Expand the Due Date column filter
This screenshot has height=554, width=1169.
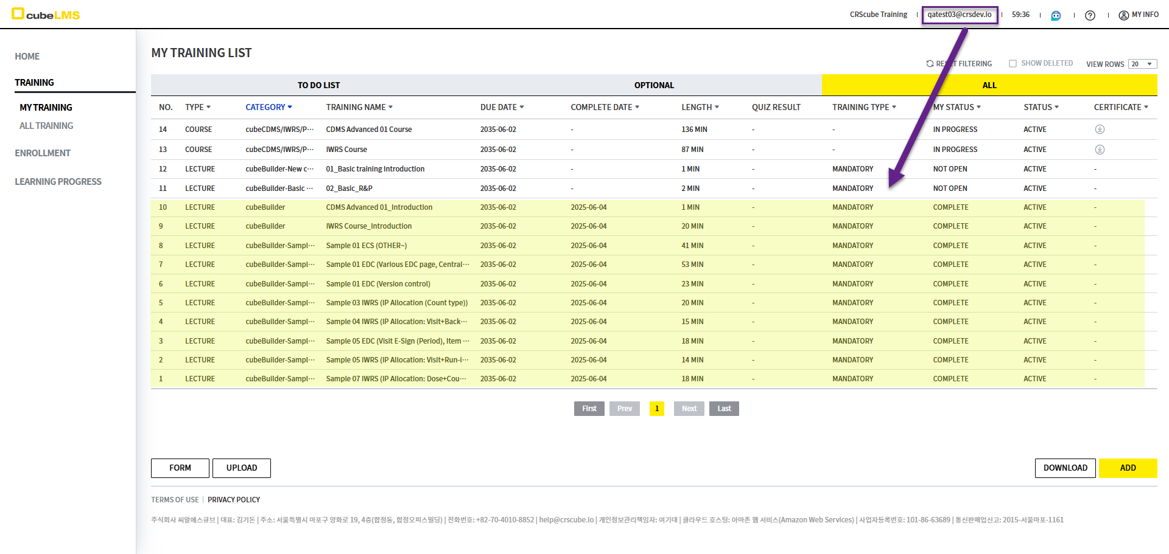pos(522,107)
